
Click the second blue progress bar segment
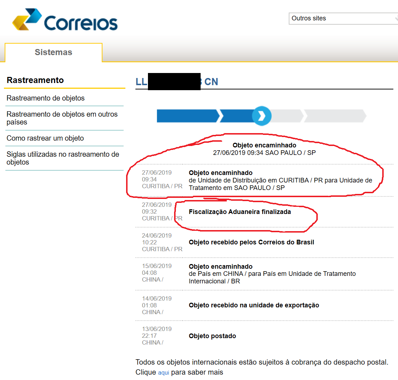[x=236, y=116]
